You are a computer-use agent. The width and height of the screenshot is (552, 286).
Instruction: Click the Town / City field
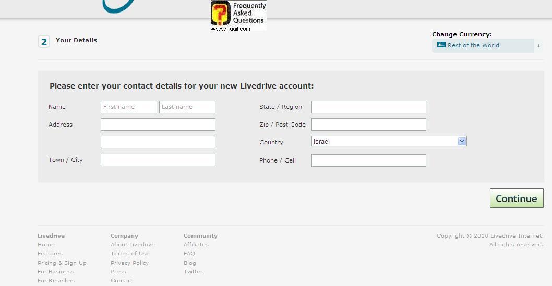158,160
